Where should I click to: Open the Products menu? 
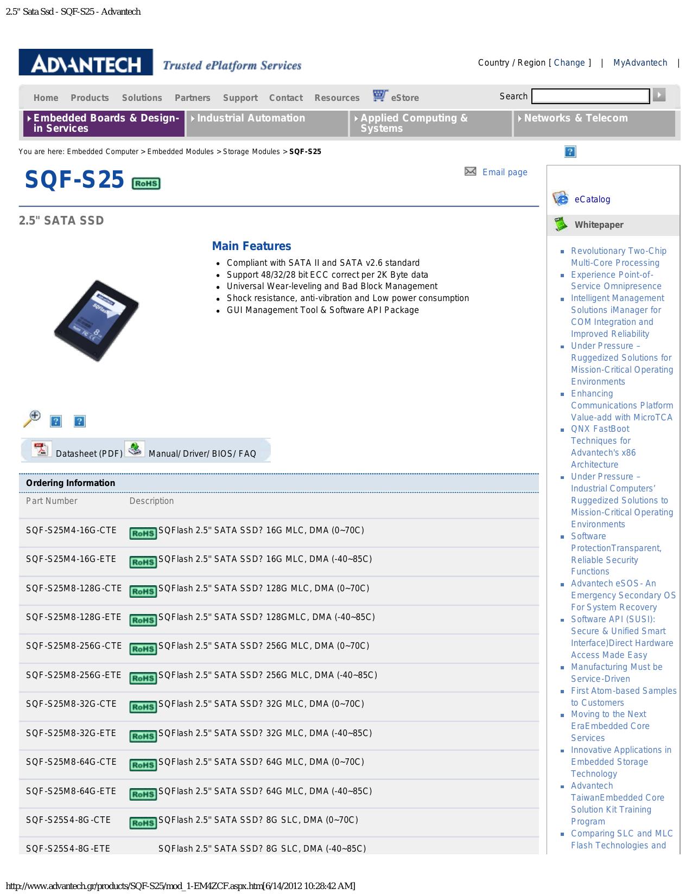point(90,98)
